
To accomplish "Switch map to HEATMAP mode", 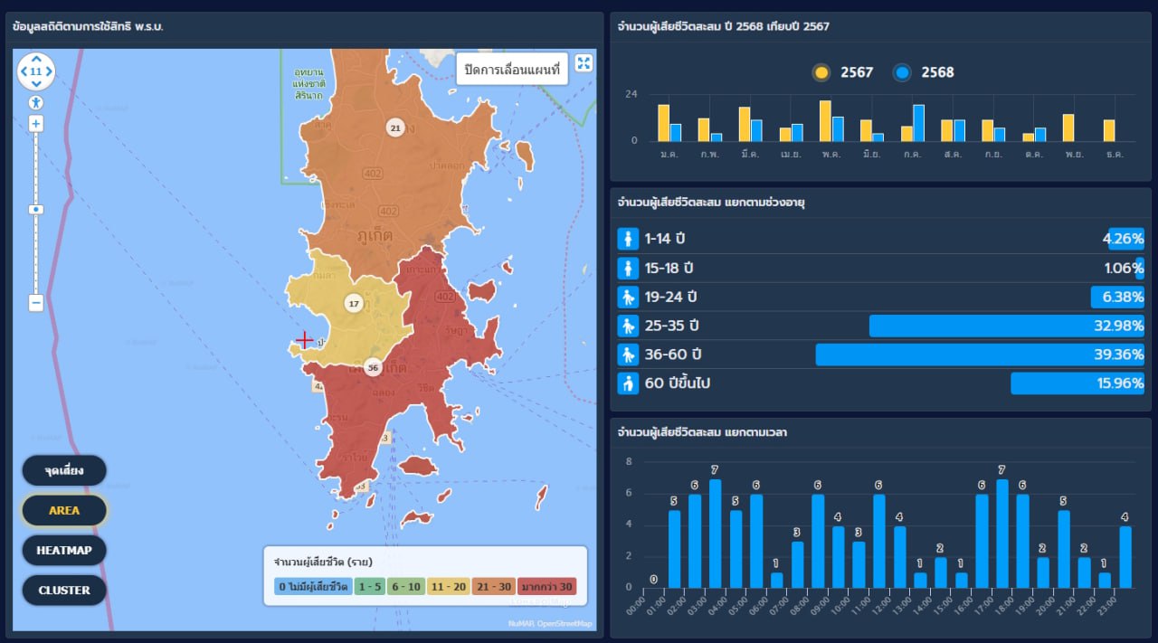I will [64, 550].
